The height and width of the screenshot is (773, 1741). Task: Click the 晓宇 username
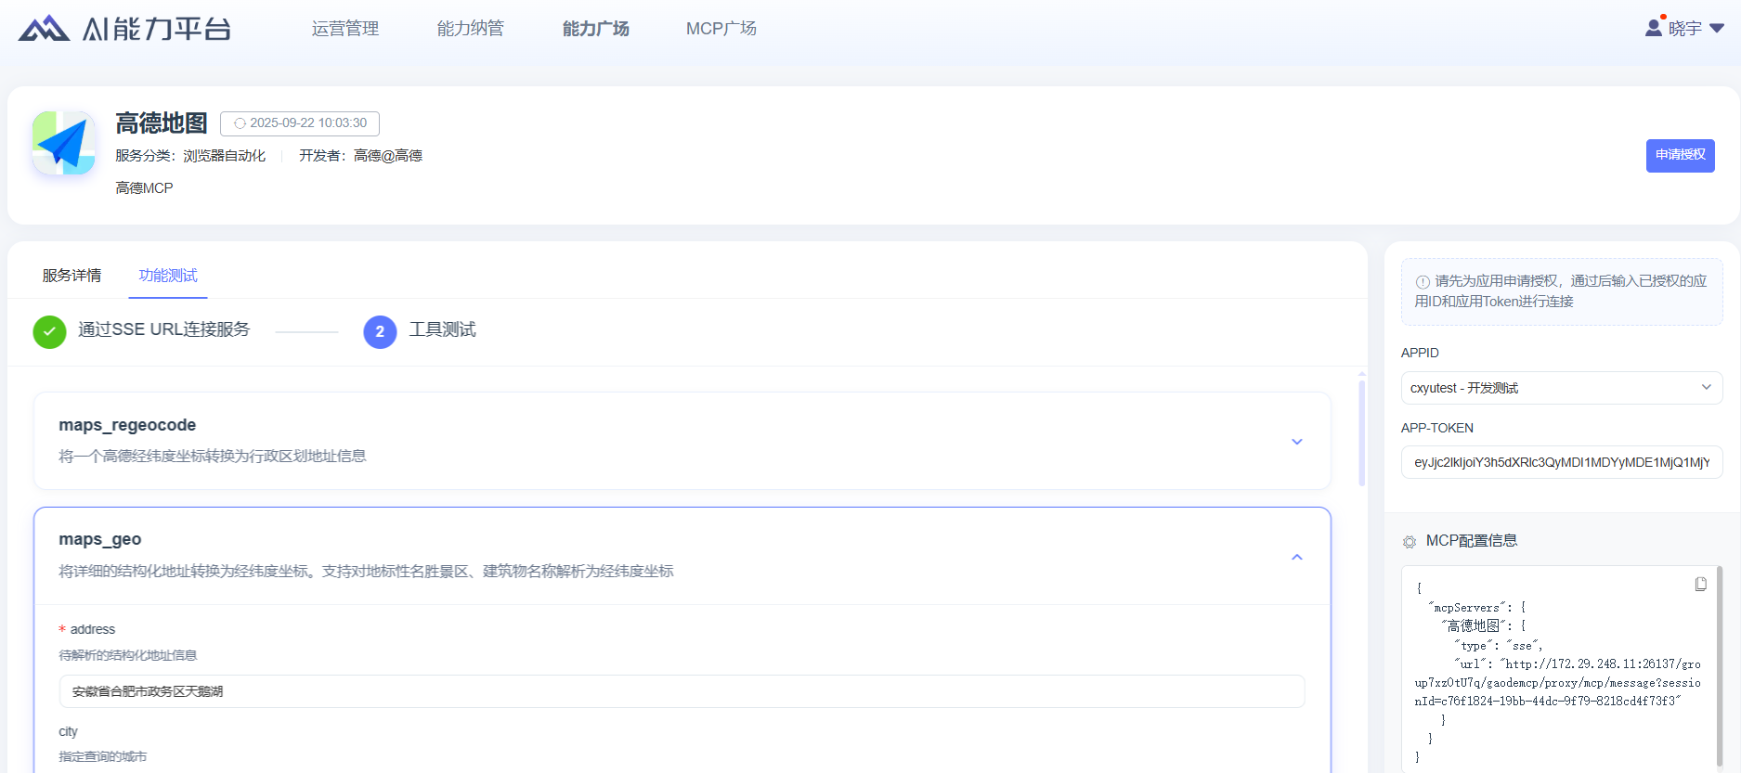[1685, 29]
